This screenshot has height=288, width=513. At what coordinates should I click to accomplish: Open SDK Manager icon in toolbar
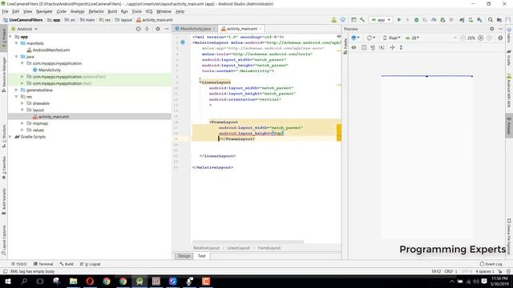pos(479,20)
